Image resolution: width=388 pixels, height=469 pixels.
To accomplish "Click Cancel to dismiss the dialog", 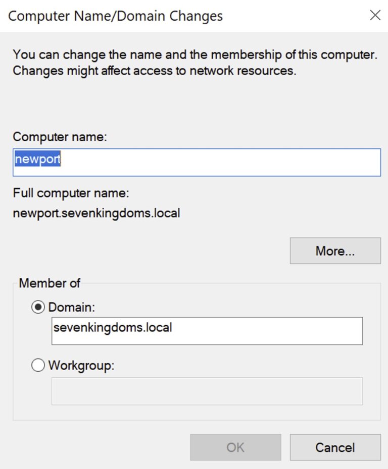I will pyautogui.click(x=335, y=447).
